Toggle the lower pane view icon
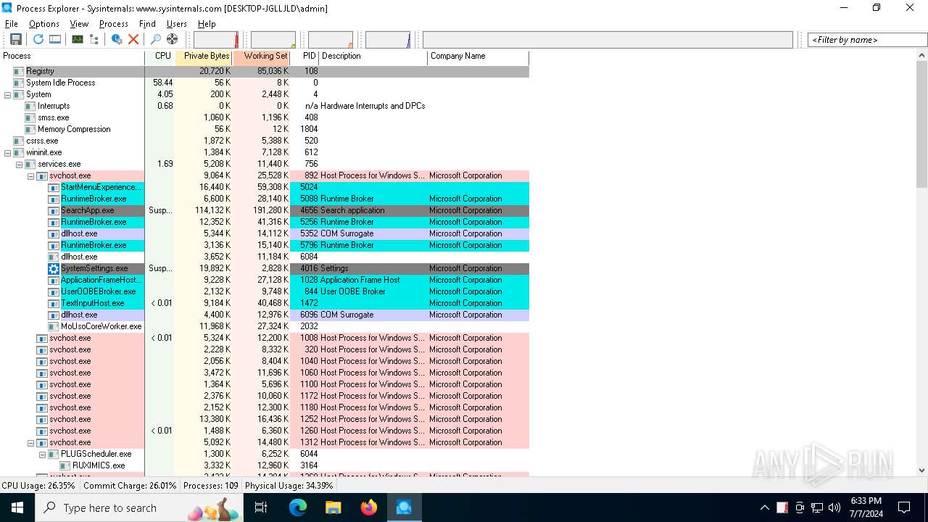The image size is (928, 522). point(55,39)
